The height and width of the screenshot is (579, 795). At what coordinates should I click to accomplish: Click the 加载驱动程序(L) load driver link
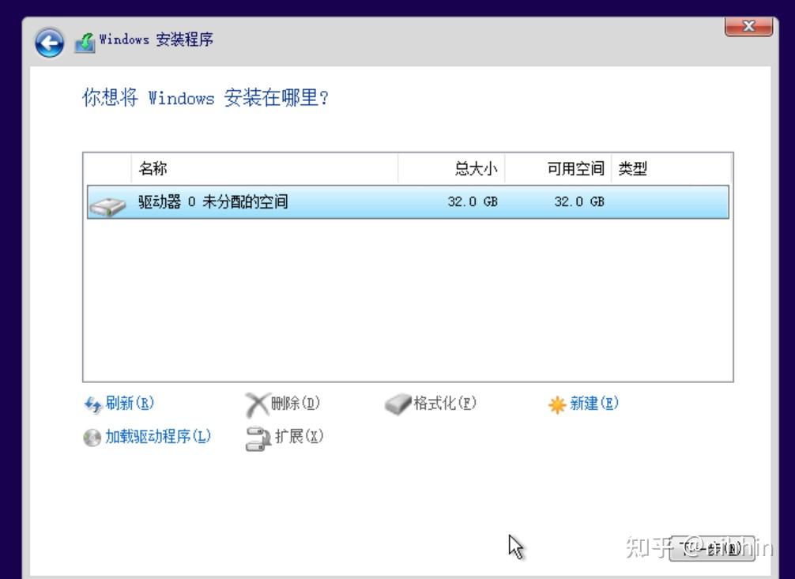tap(158, 437)
